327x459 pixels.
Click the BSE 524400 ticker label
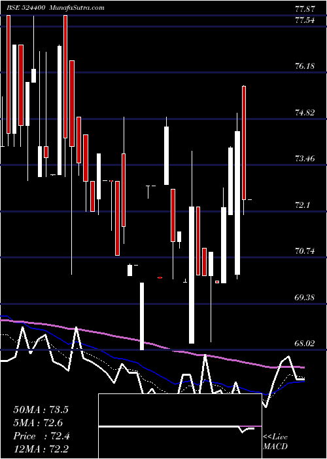coord(26,8)
